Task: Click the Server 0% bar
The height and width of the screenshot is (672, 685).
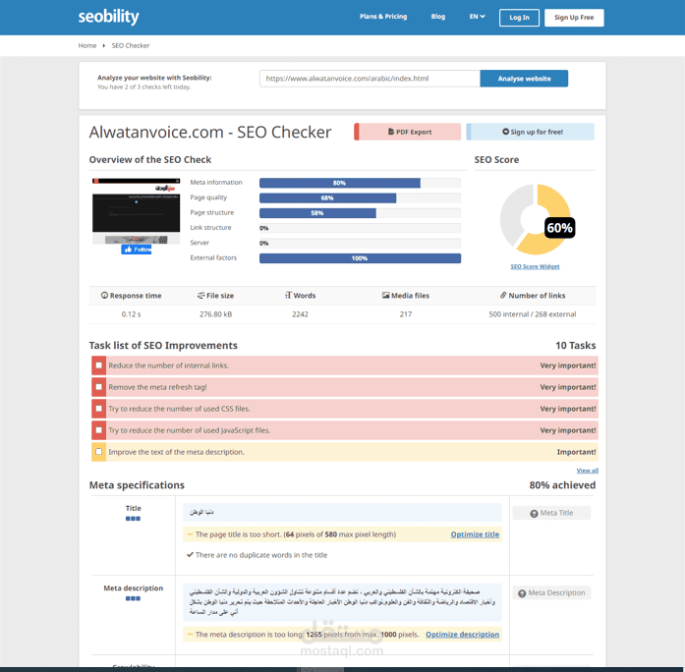Action: pos(360,244)
